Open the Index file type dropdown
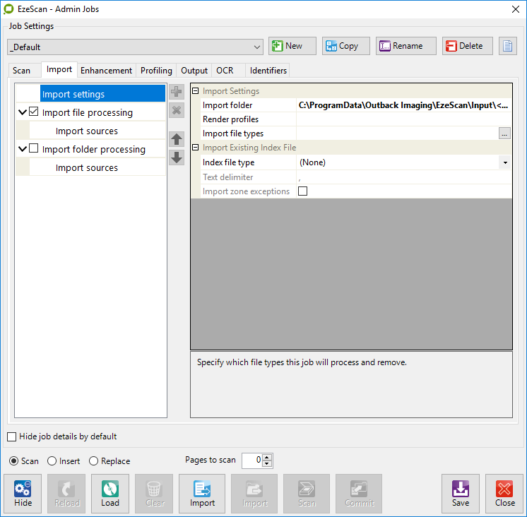This screenshot has height=517, width=527. point(505,162)
